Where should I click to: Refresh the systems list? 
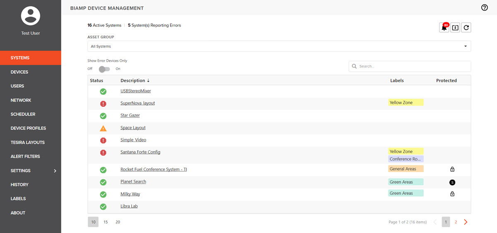(x=466, y=28)
